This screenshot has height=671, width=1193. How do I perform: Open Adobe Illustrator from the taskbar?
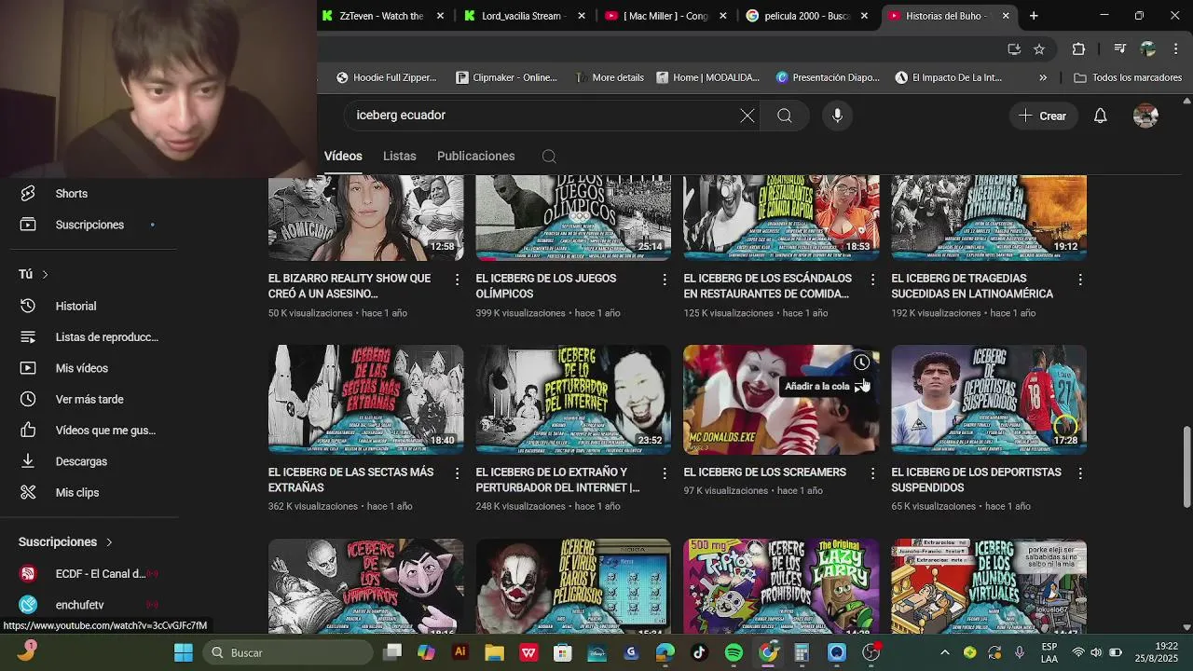(459, 652)
